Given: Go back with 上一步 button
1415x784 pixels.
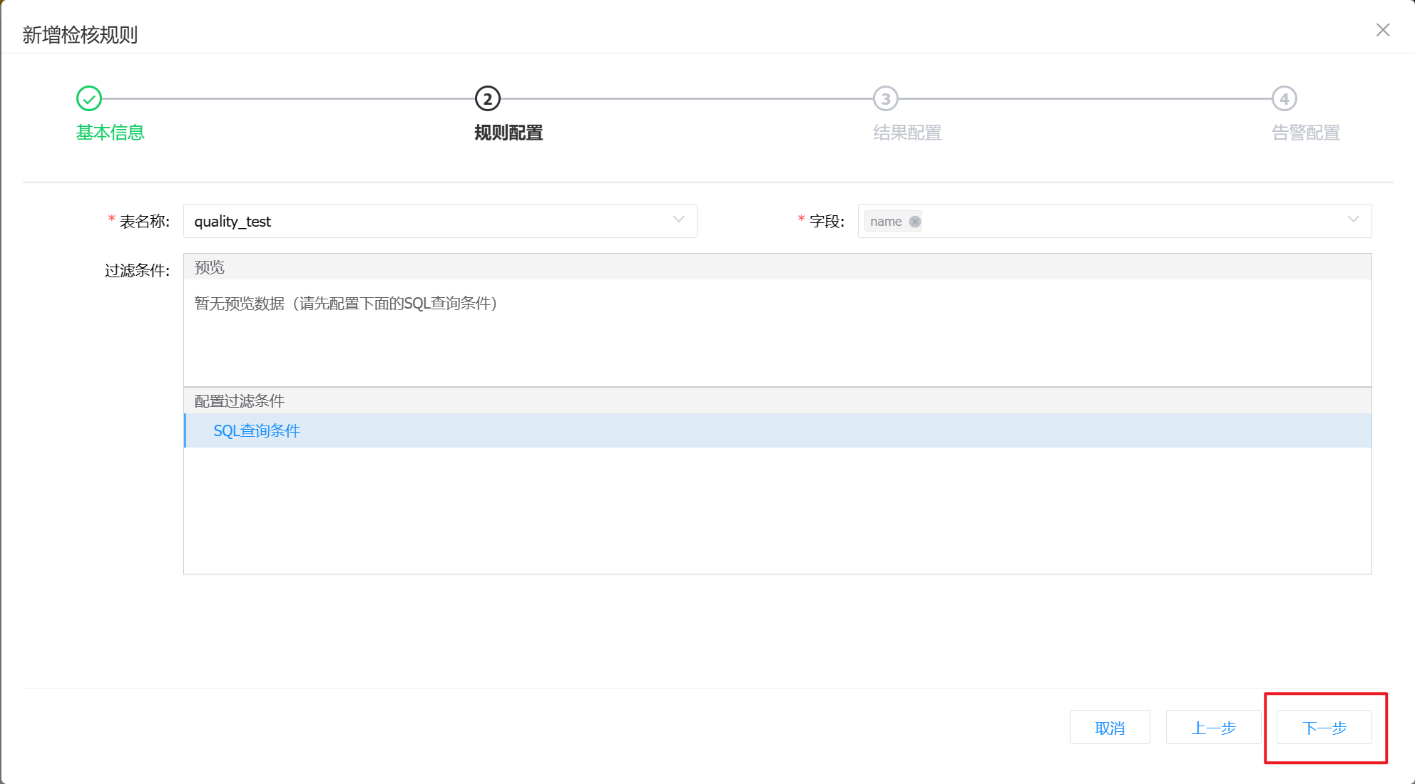Looking at the screenshot, I should [1213, 728].
